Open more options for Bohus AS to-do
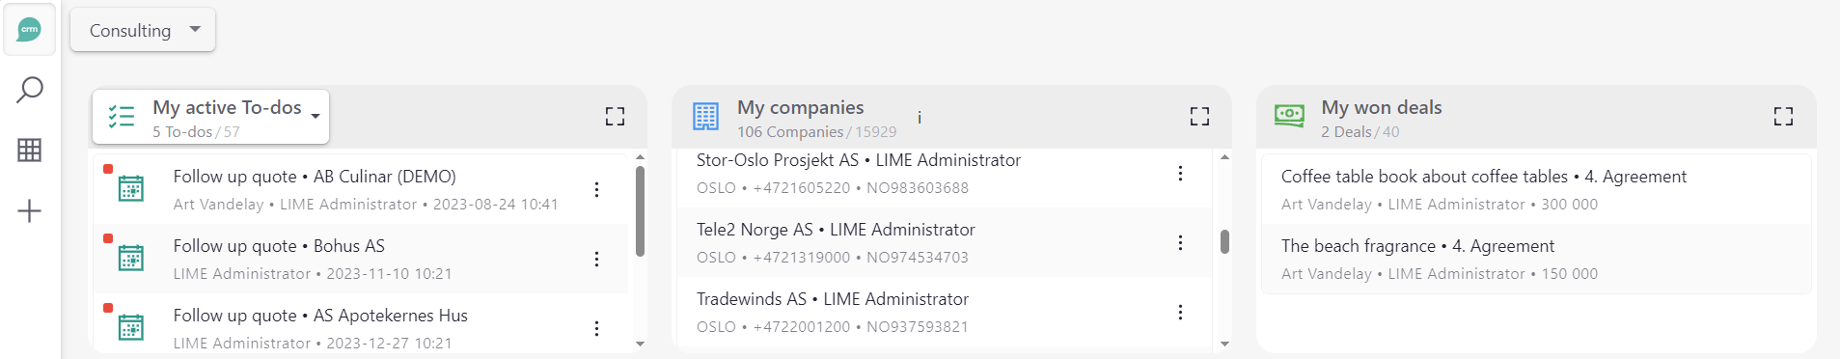 [x=596, y=259]
